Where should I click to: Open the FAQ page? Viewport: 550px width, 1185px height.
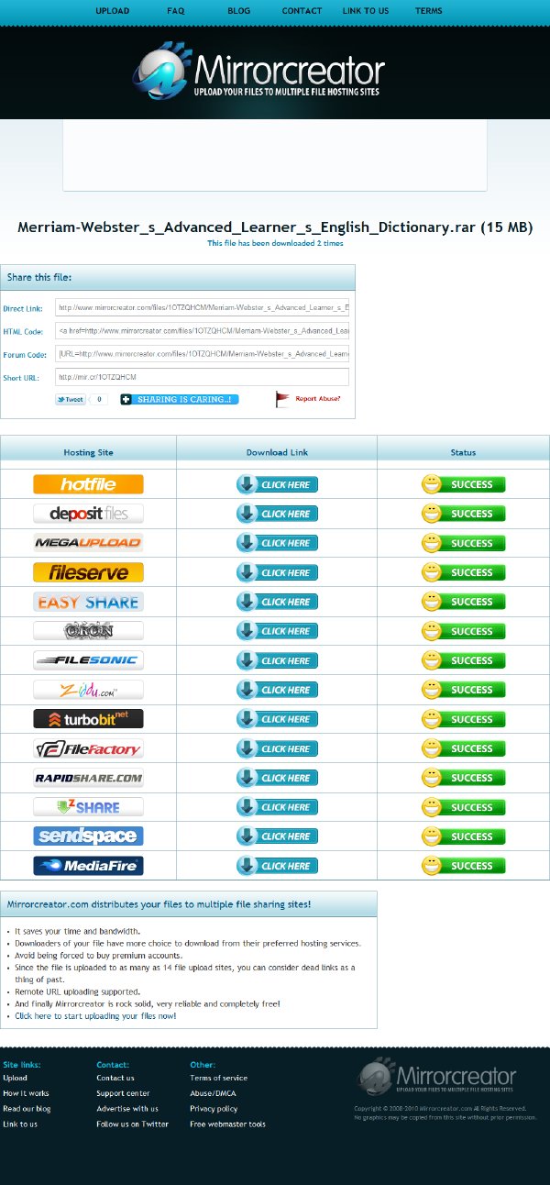click(176, 11)
